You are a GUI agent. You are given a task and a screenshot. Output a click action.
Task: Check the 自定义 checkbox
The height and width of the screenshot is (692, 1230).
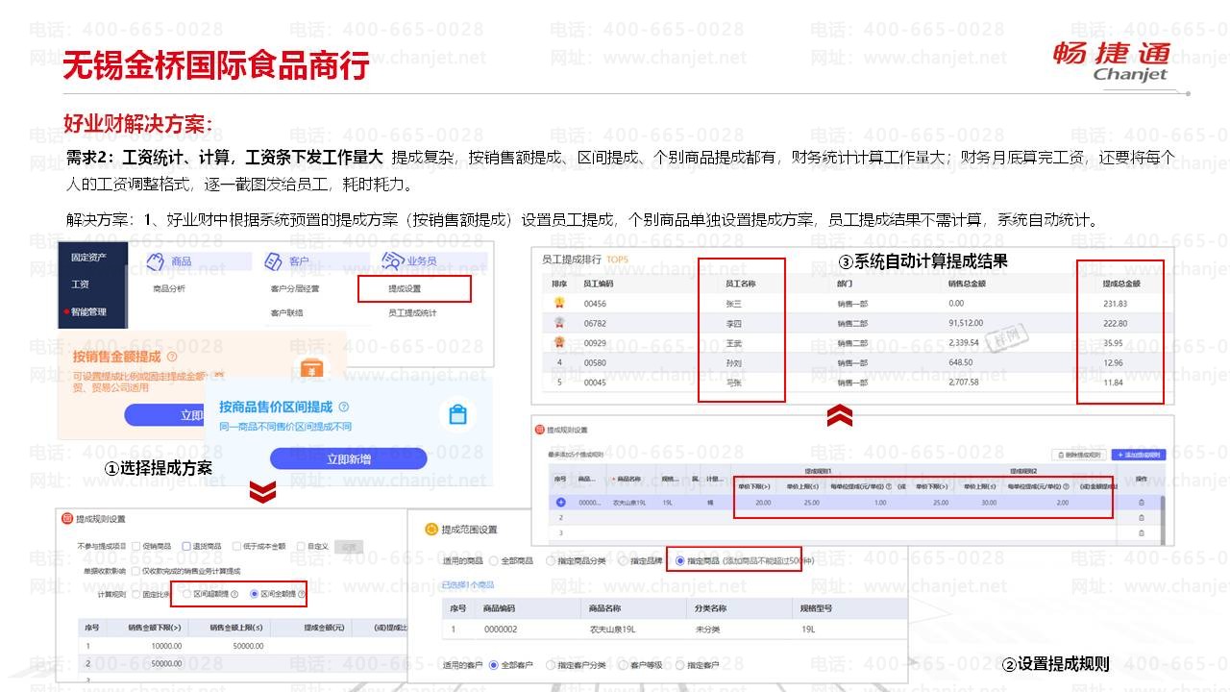(x=301, y=546)
